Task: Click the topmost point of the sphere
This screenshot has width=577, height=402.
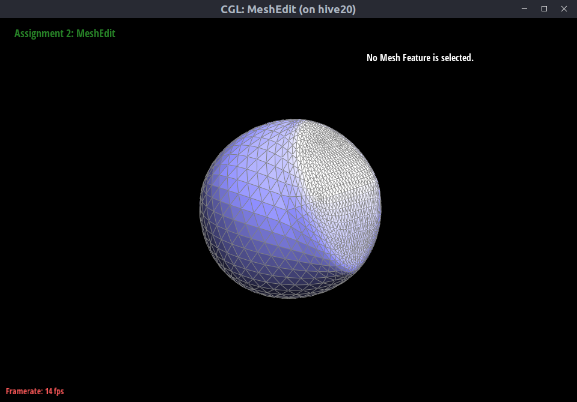Action: pyautogui.click(x=292, y=119)
